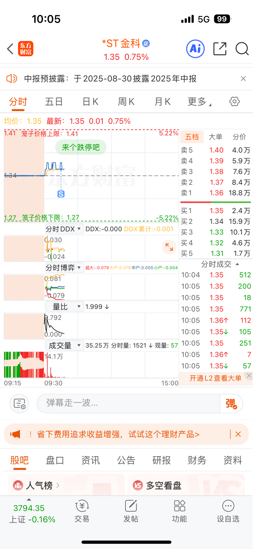Open the 交易 trade icon

coord(82,511)
